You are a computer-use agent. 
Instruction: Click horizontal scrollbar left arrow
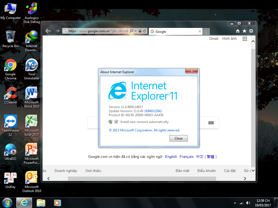(x=48, y=179)
